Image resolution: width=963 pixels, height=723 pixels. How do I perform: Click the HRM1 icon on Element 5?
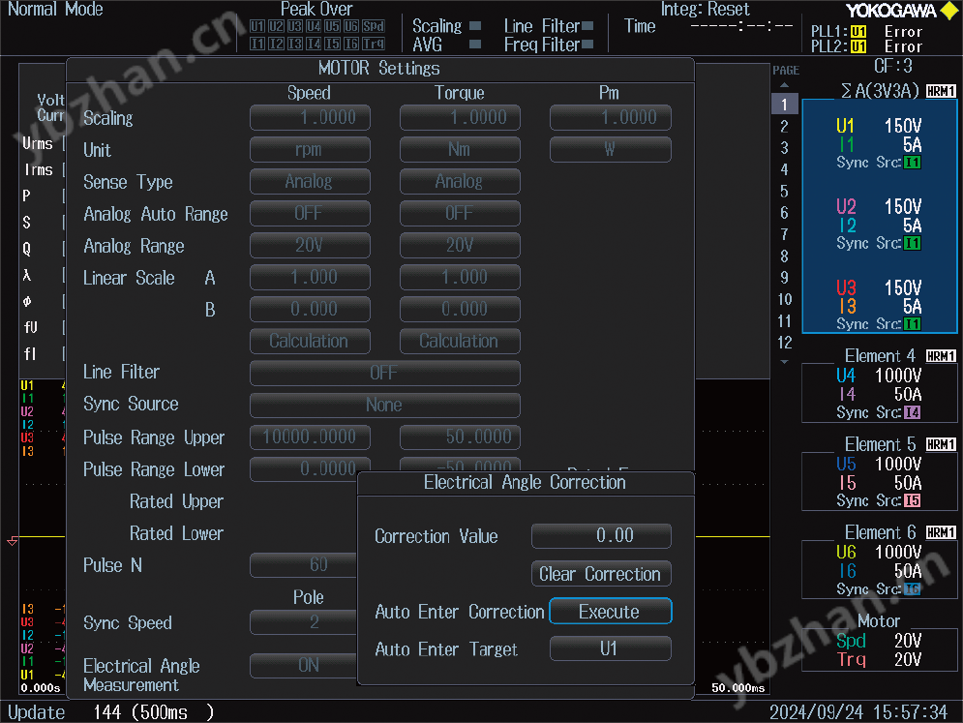point(940,443)
